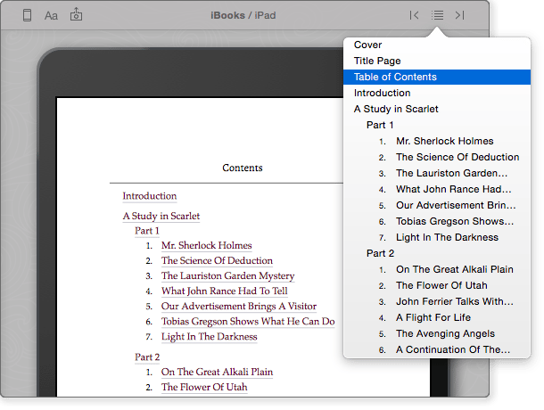The width and height of the screenshot is (544, 410).
Task: Follow The Lauriston Garden Mystery link
Action: 228,276
